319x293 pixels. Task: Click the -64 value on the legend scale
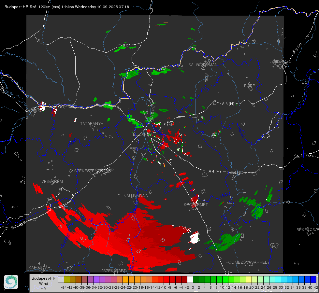pos(64,287)
